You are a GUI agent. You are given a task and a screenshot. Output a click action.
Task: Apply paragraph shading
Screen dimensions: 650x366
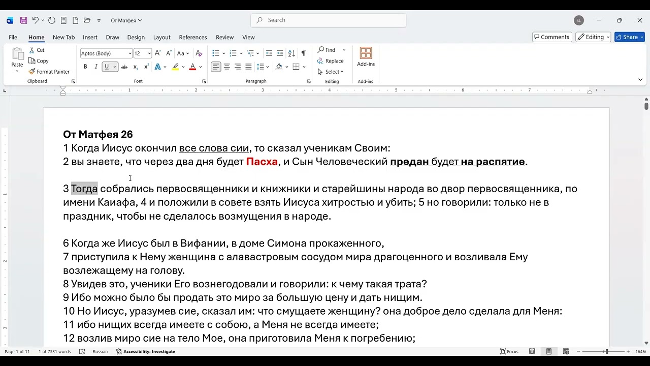pos(279,67)
